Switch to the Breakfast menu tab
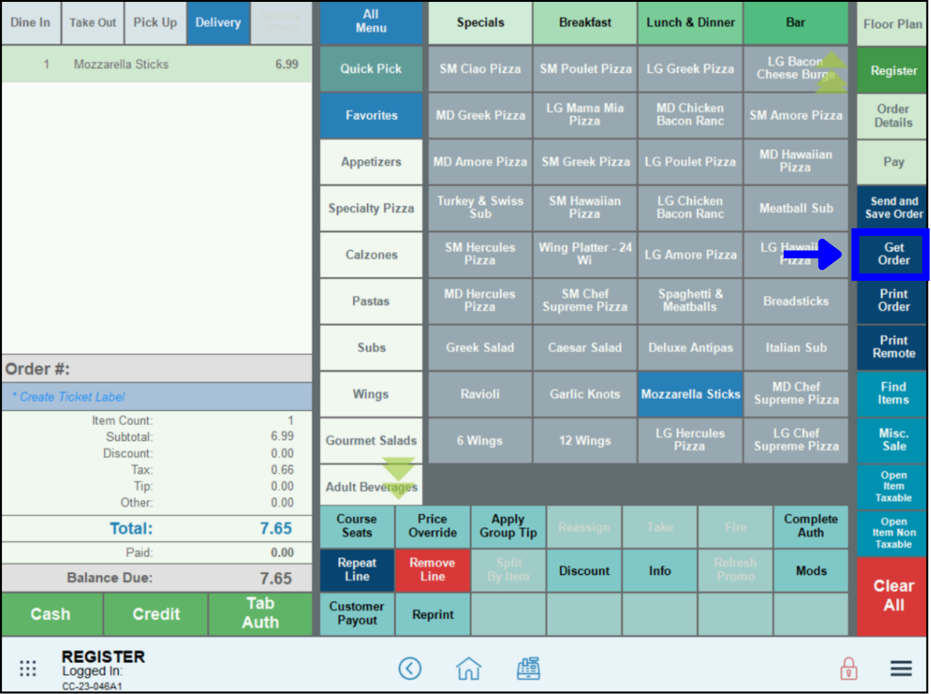The width and height of the screenshot is (931, 694). tap(585, 23)
